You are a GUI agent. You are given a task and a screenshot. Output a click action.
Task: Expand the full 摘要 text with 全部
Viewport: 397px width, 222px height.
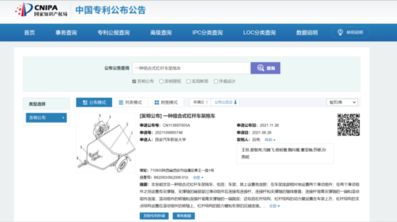274,206
